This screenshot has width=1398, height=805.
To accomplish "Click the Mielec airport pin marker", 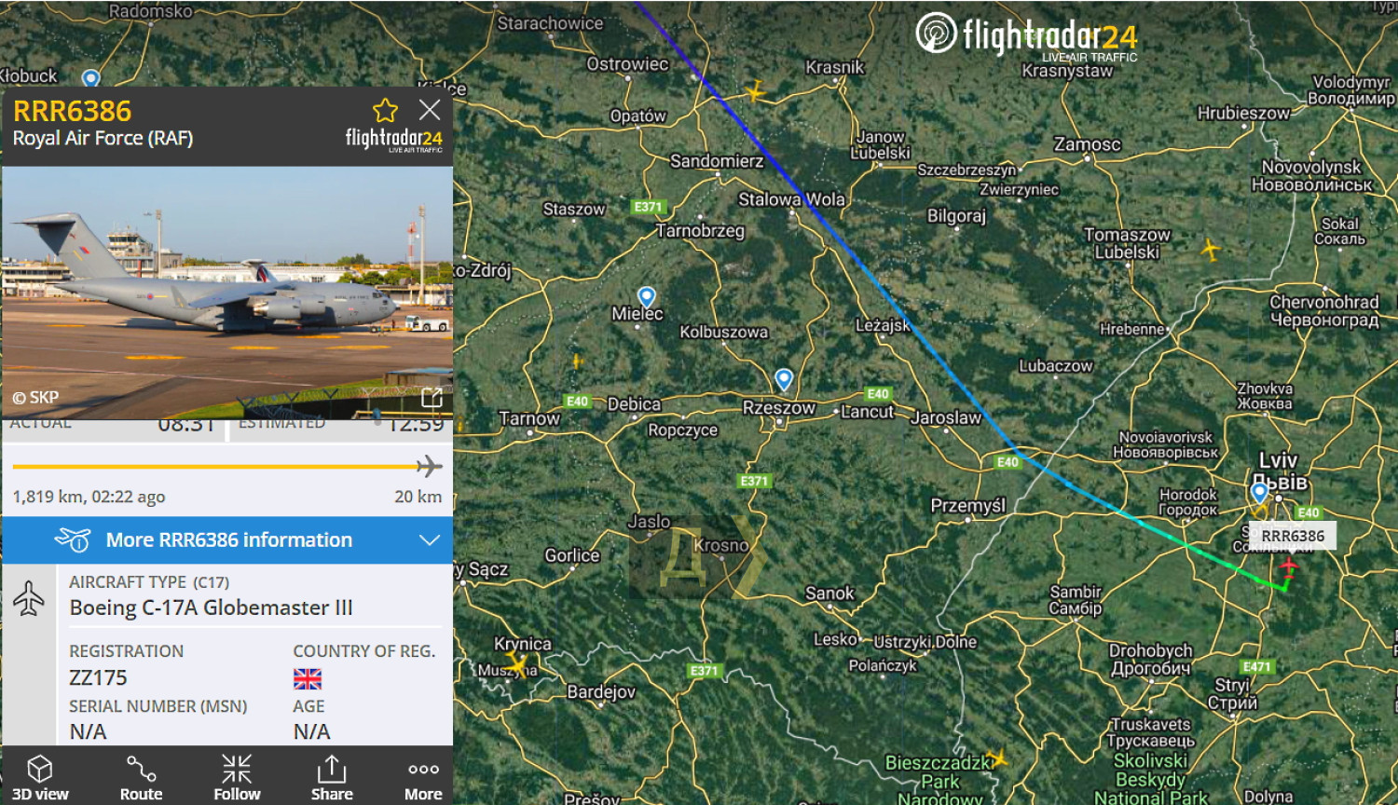I will (x=646, y=297).
